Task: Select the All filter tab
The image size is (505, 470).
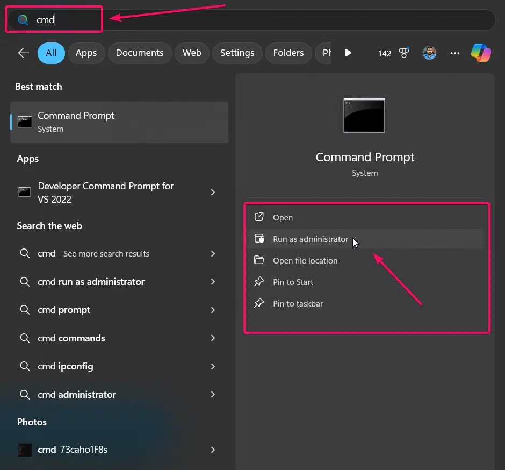Action: (51, 53)
